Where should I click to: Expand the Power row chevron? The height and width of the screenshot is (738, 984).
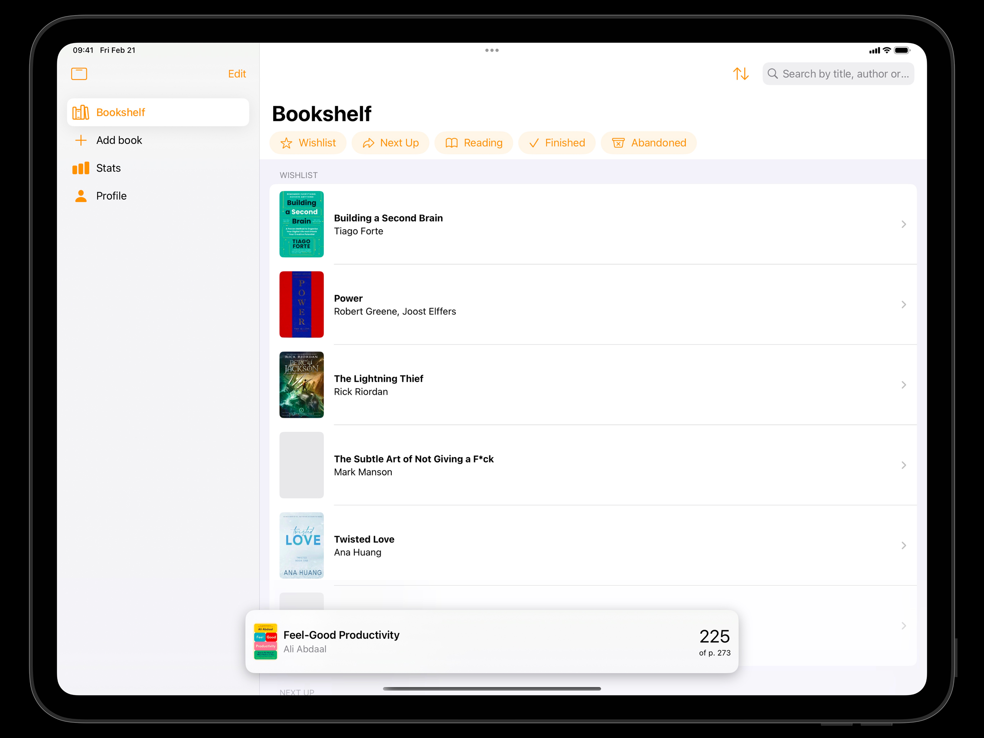(x=904, y=304)
